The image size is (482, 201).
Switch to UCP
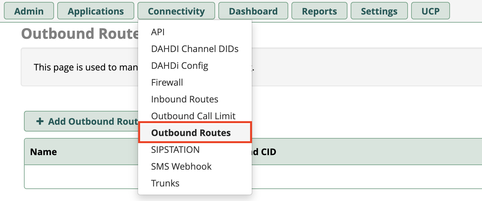click(431, 11)
